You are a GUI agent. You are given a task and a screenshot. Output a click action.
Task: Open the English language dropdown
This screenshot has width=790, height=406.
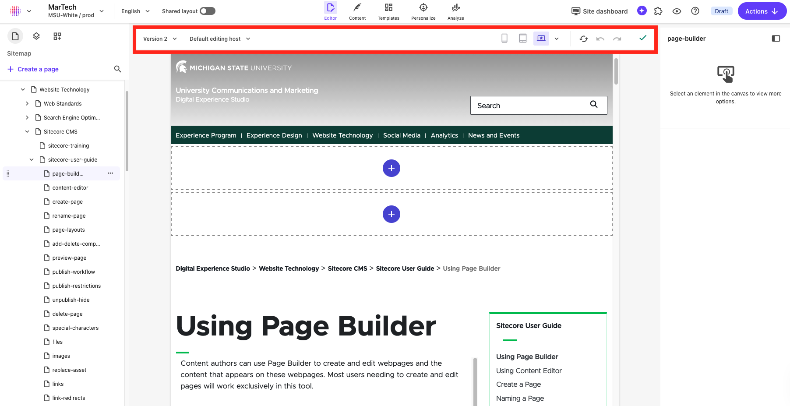click(x=135, y=11)
